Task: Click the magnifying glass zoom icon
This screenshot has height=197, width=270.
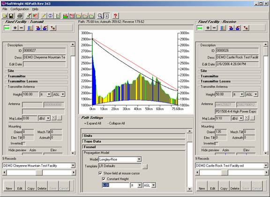Action: 100,16
